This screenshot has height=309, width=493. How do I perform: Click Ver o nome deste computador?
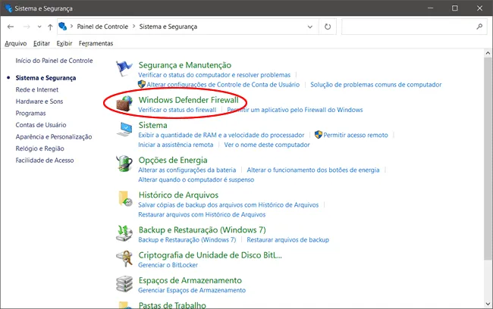point(267,145)
